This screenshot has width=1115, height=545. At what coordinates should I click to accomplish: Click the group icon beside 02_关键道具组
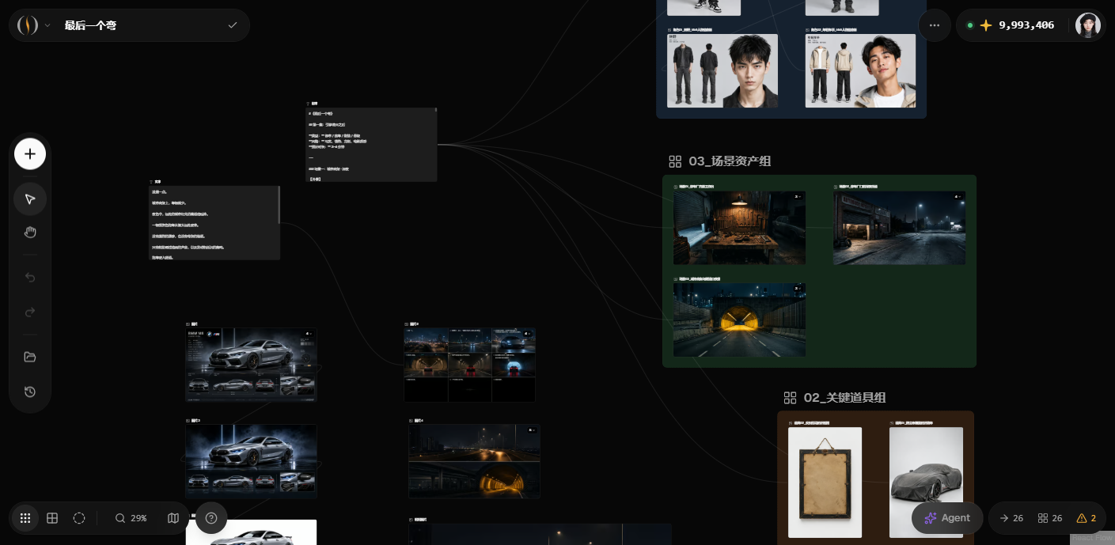pos(790,398)
